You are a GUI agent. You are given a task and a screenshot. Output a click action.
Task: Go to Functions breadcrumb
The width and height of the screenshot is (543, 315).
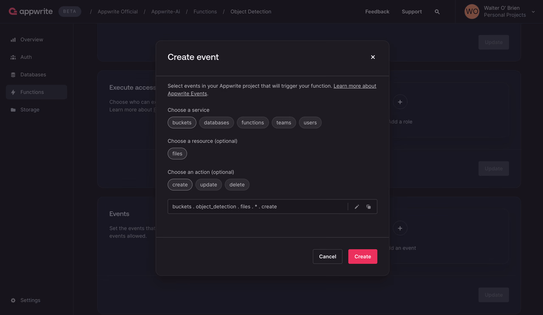205,12
